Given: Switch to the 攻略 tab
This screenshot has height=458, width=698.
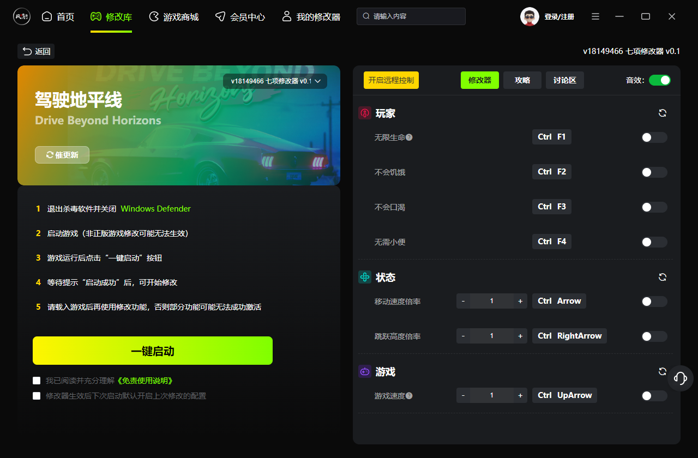Looking at the screenshot, I should [522, 80].
